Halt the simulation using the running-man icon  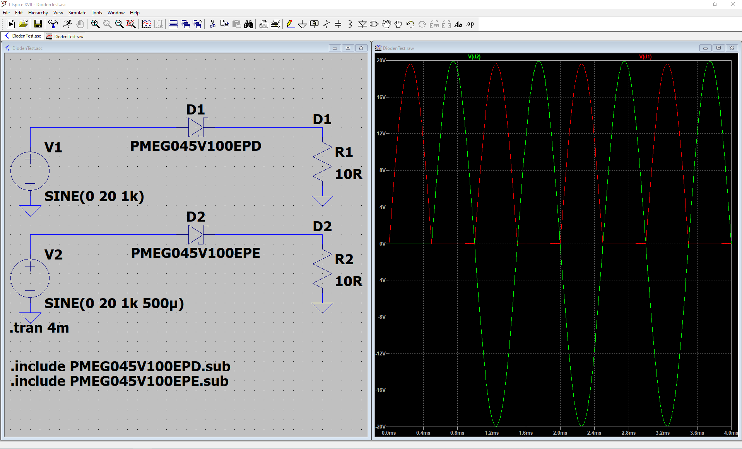[x=68, y=24]
